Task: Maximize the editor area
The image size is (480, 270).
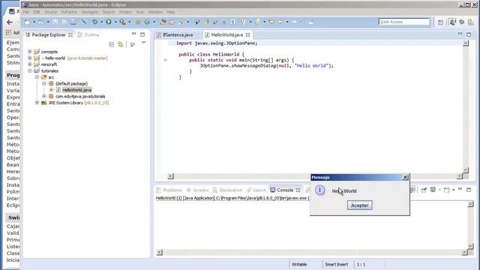Action: [x=469, y=34]
